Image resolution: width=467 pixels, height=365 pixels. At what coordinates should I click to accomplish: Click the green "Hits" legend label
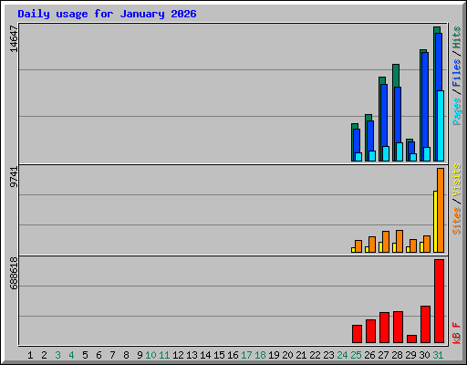pos(457,37)
